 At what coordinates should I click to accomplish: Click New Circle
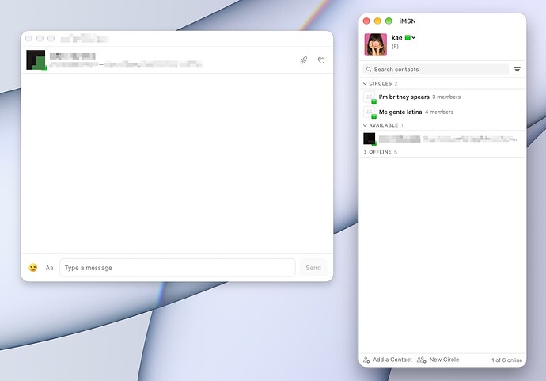pyautogui.click(x=438, y=360)
